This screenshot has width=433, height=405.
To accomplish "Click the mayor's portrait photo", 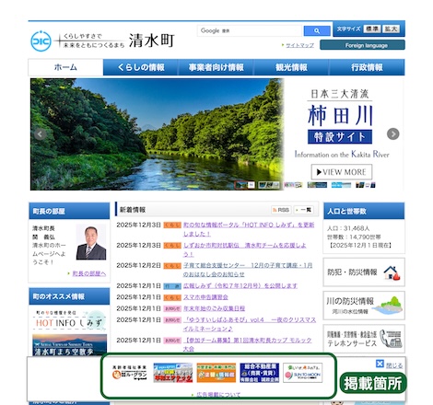I will [x=91, y=242].
